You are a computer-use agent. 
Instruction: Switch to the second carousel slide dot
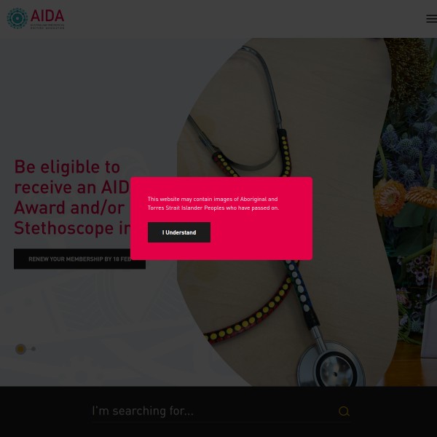pos(34,349)
